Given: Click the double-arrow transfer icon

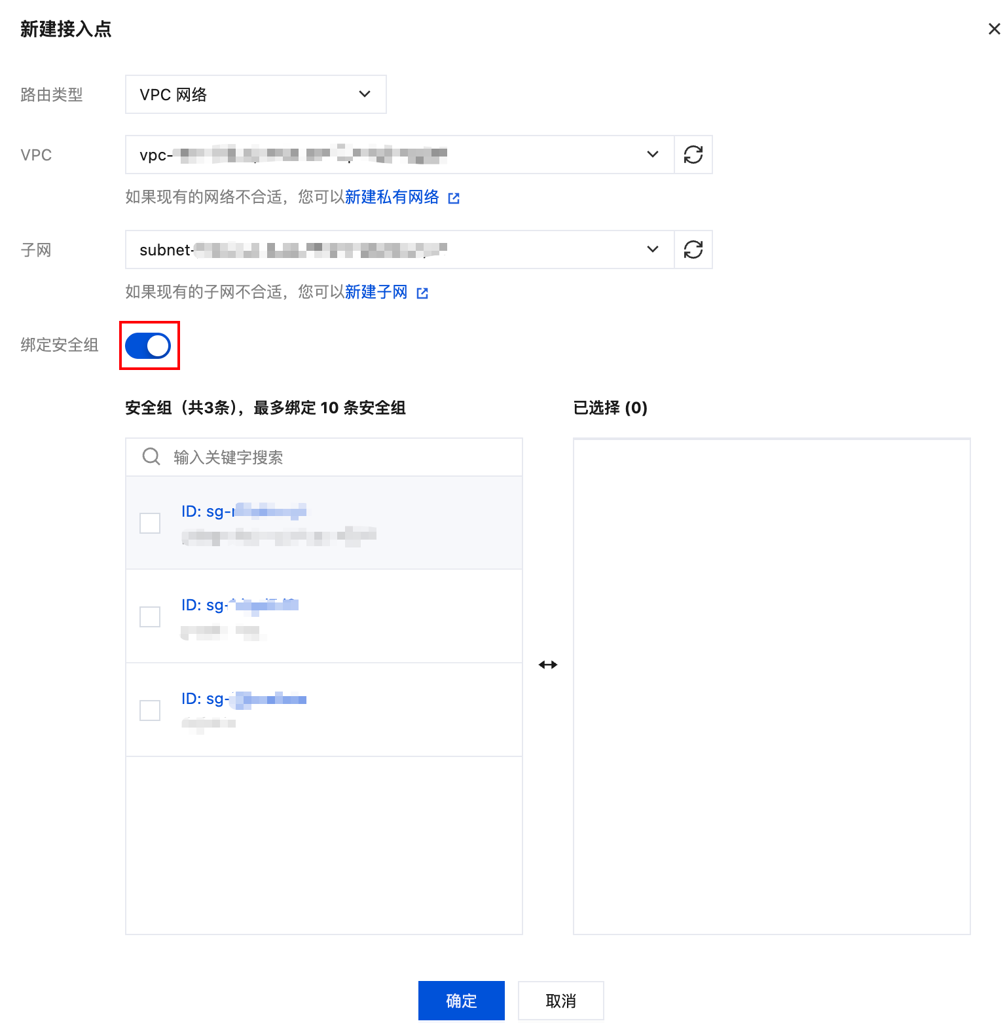Looking at the screenshot, I should [x=548, y=665].
